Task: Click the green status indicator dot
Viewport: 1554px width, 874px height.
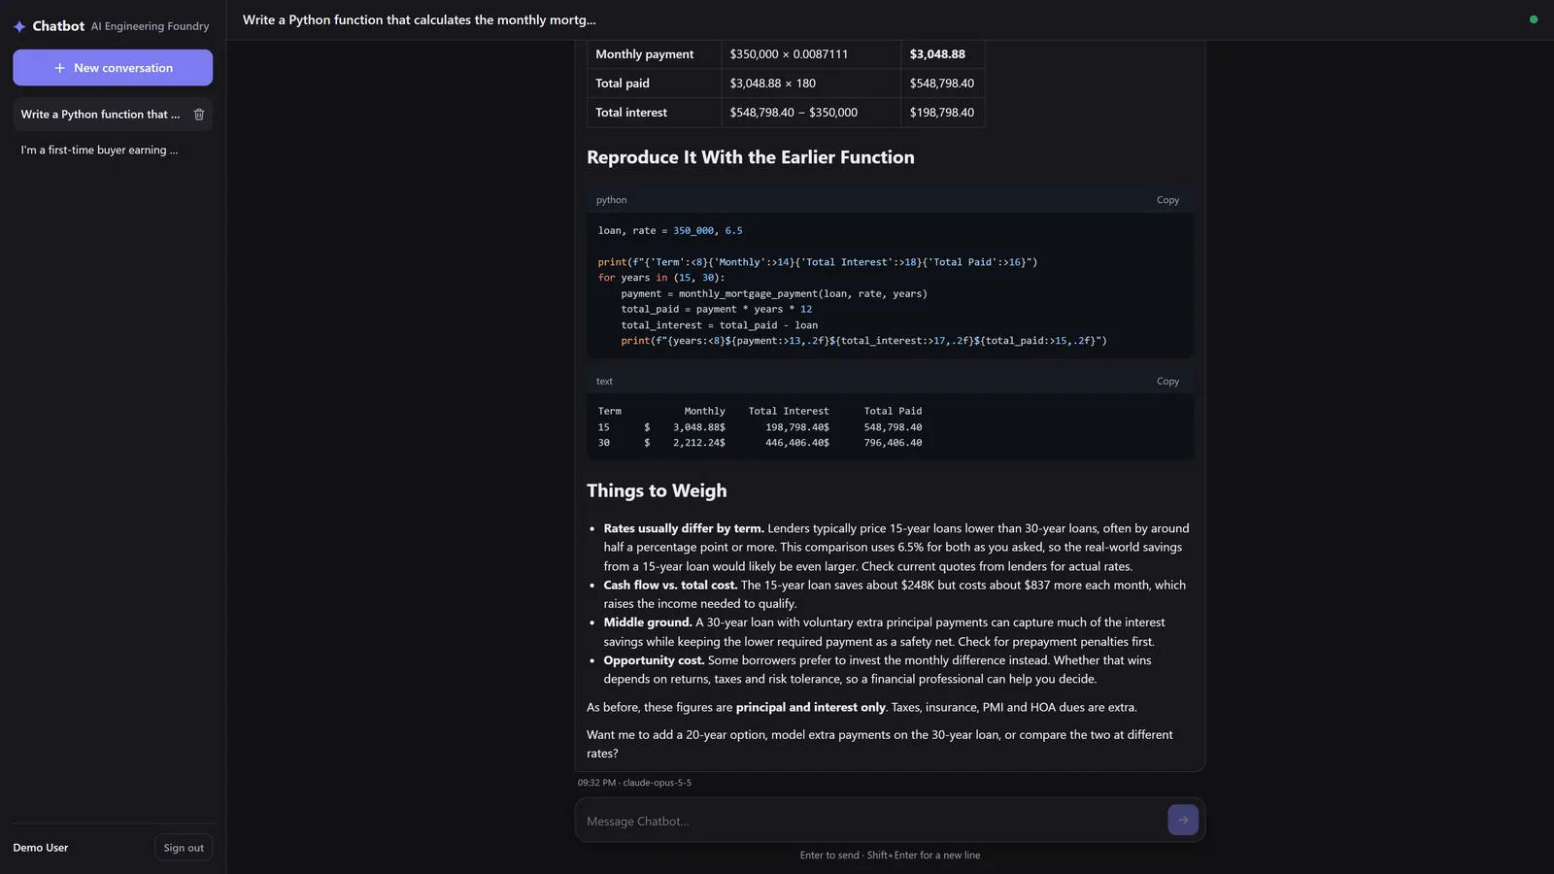Action: pyautogui.click(x=1534, y=19)
